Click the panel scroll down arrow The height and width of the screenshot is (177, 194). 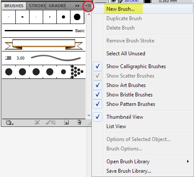pyautogui.click(x=89, y=115)
